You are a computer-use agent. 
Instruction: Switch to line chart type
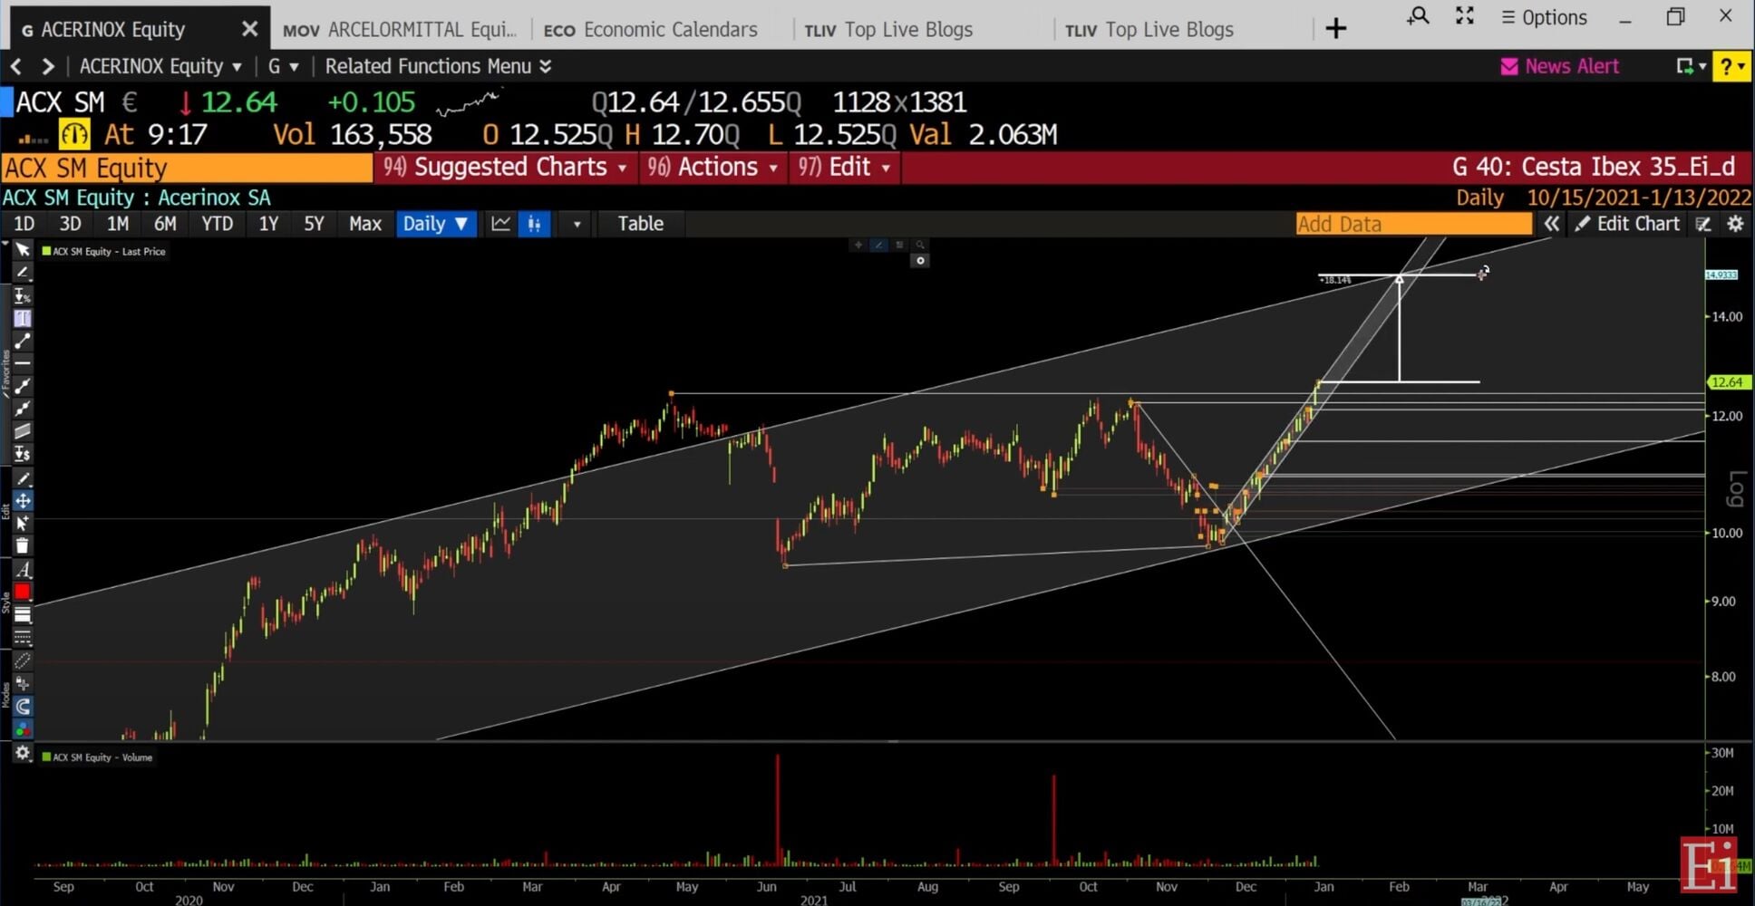click(x=500, y=224)
